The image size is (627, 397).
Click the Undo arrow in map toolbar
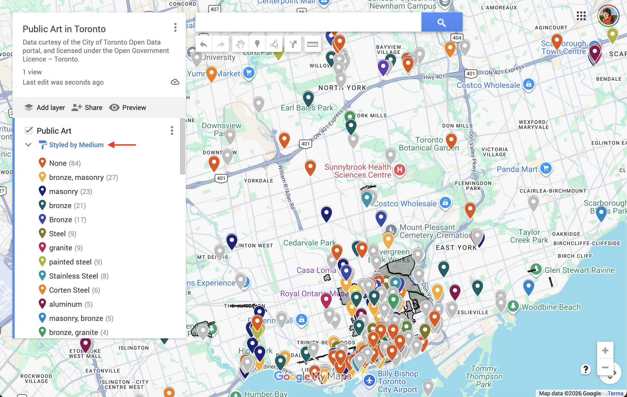pos(204,44)
